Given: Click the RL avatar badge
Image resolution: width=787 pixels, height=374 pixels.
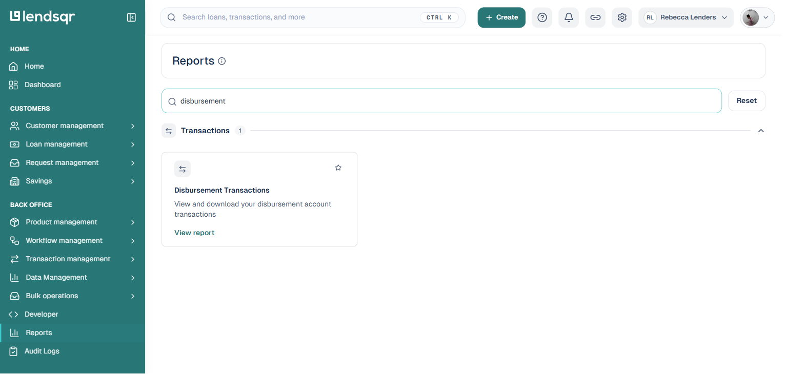Looking at the screenshot, I should pos(650,17).
